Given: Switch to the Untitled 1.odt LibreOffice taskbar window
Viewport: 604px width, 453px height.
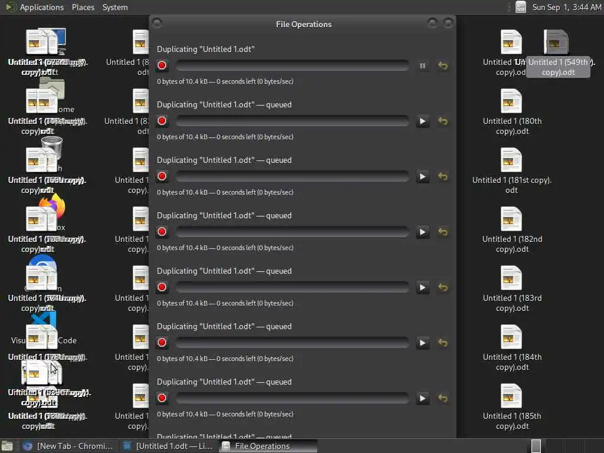Looking at the screenshot, I should click(168, 446).
